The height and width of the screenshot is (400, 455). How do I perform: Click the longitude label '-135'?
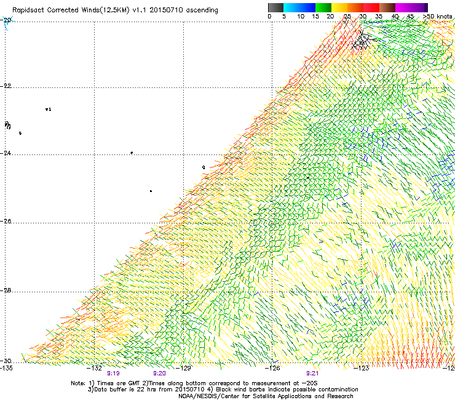point(6,368)
